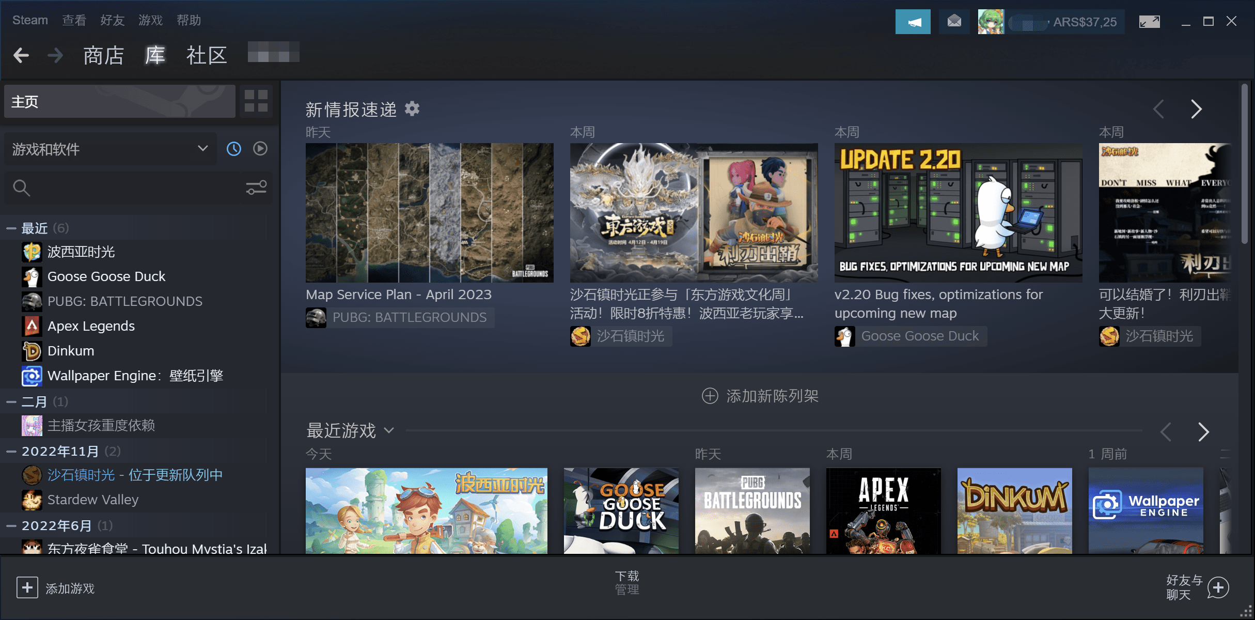Click the Stardew Valley sidebar icon
This screenshot has height=620, width=1255.
coord(32,500)
